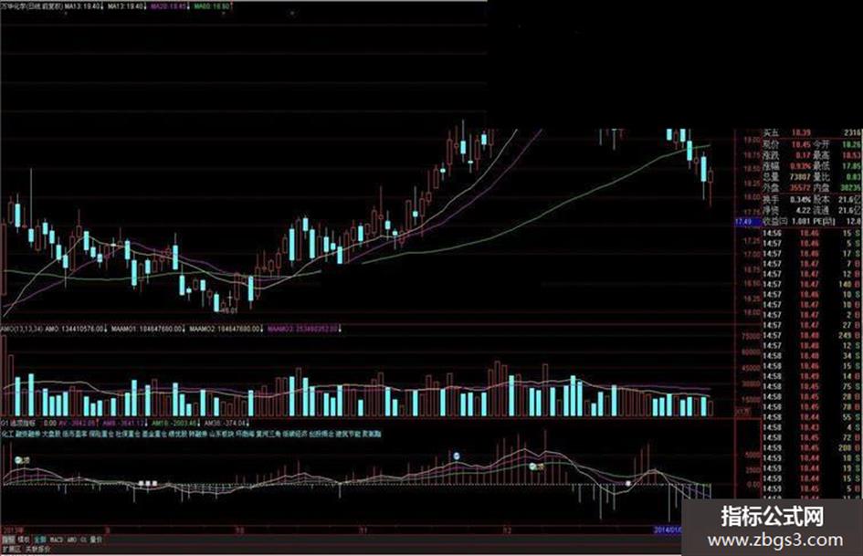Switch to the AMO indicator tab

click(x=71, y=540)
